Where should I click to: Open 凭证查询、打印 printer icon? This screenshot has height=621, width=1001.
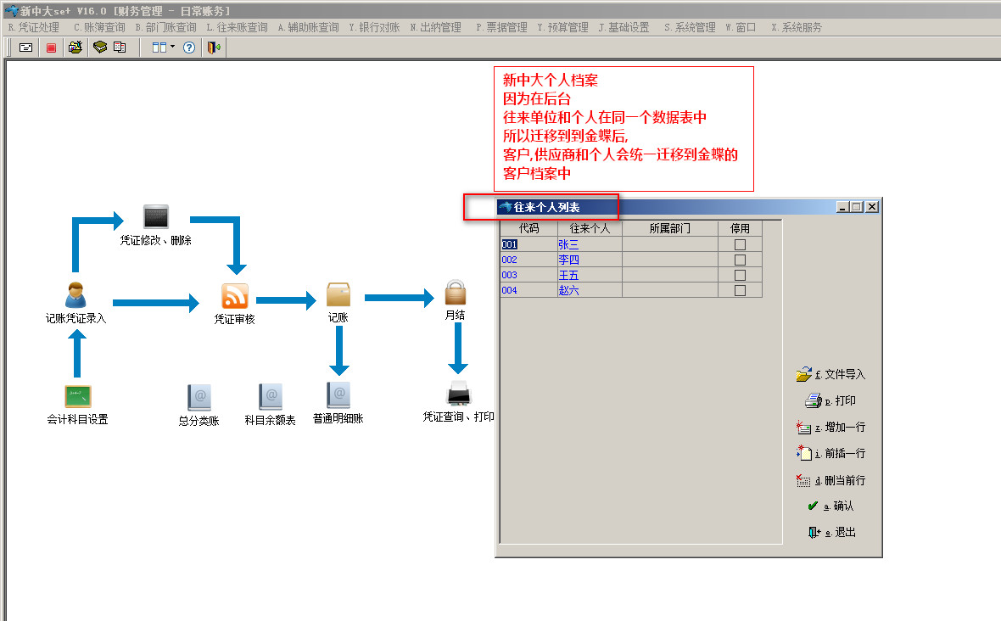[x=458, y=394]
